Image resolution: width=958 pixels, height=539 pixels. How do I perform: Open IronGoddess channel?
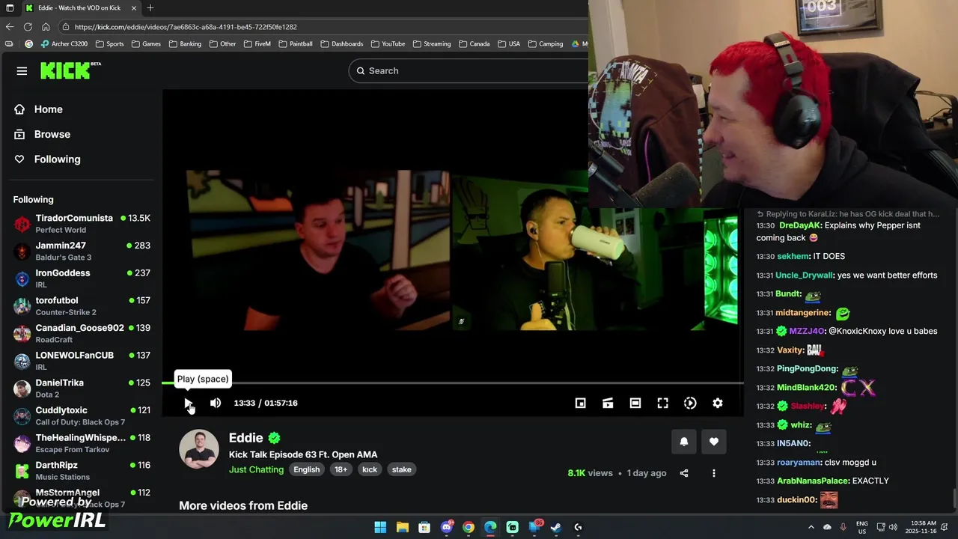[x=82, y=278]
